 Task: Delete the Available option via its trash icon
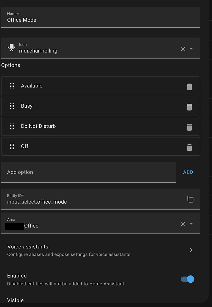[x=190, y=86]
